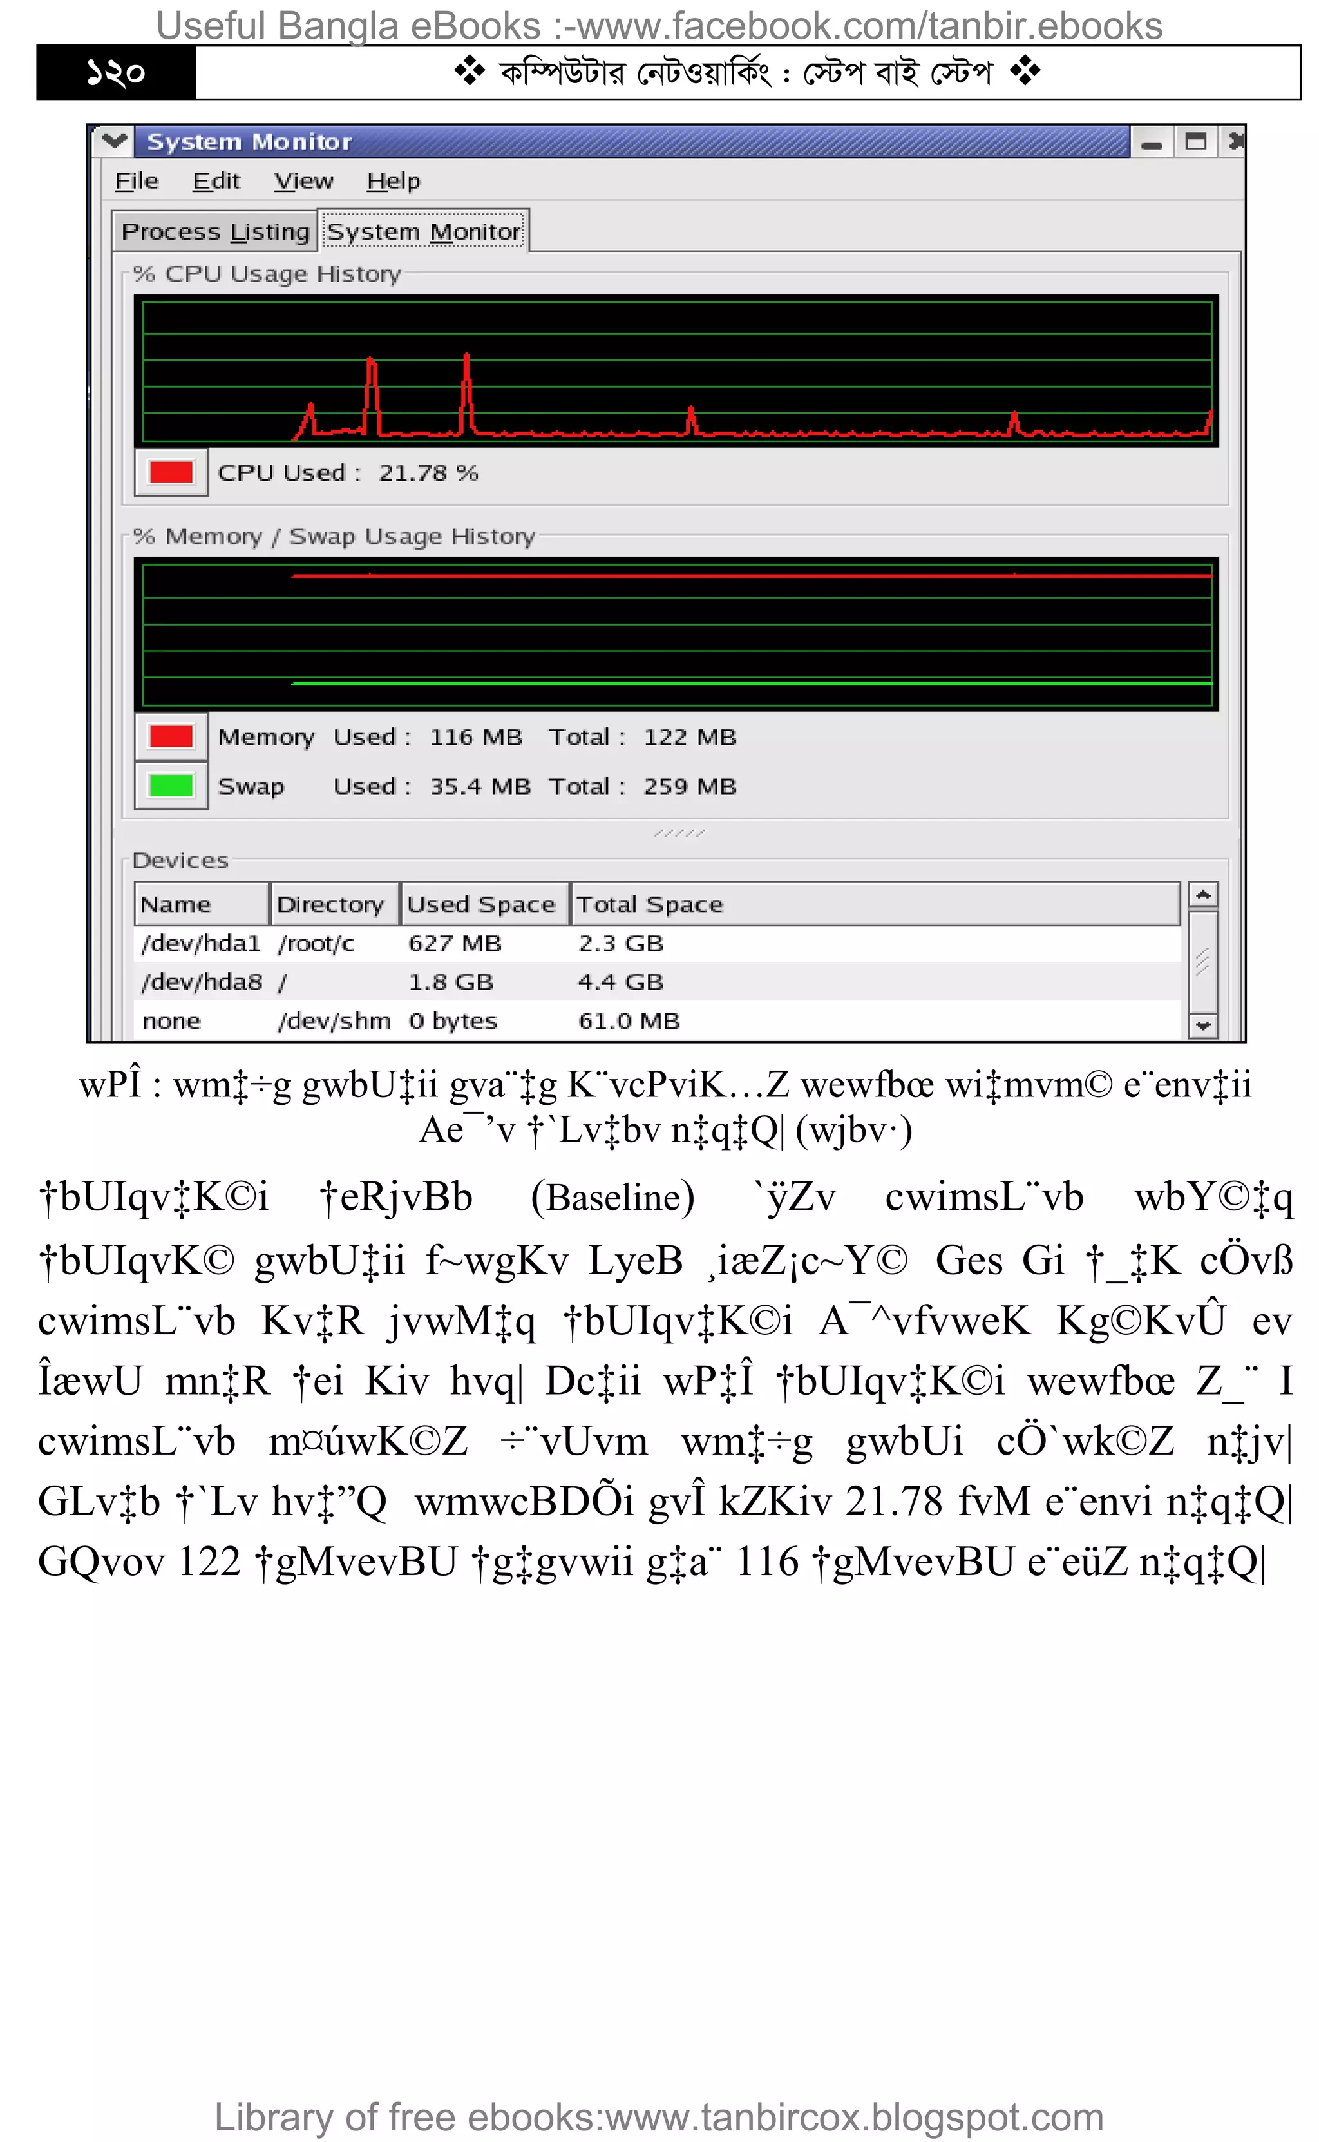
Task: Open the View menu
Action: pyautogui.click(x=303, y=180)
